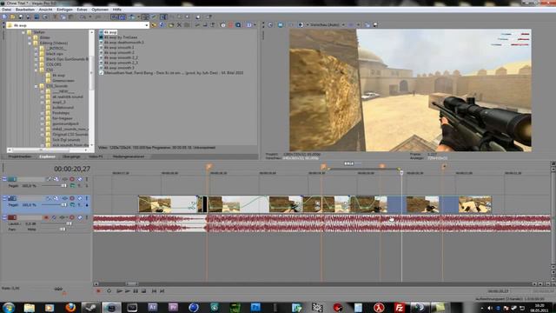Open the Einfügen menu
This screenshot has height=313, width=556.
pos(64,10)
